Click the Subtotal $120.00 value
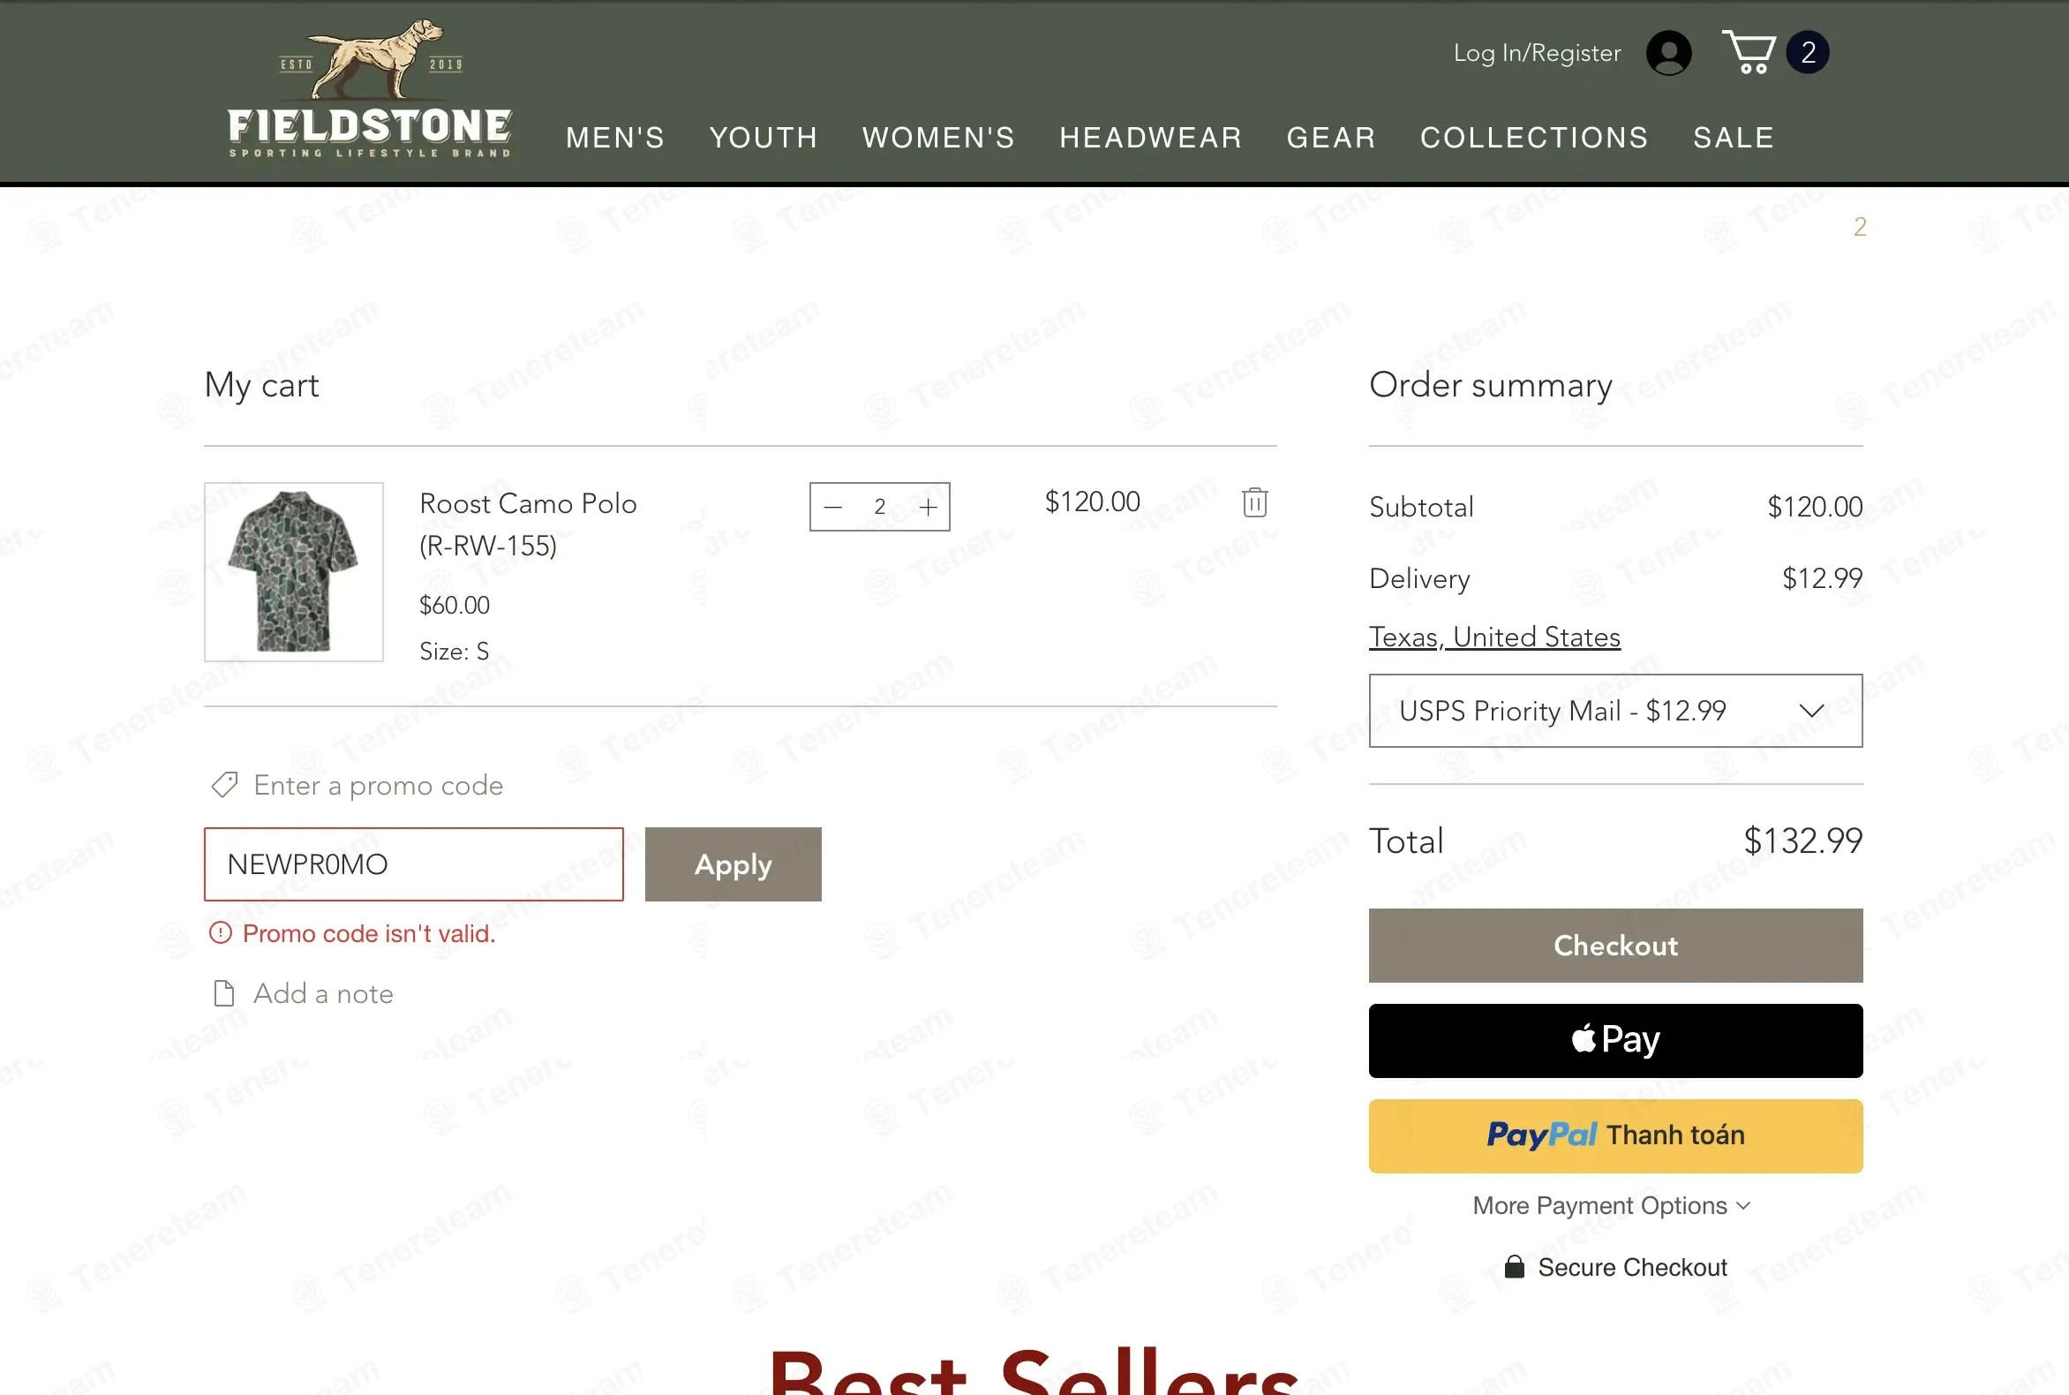 tap(1815, 507)
